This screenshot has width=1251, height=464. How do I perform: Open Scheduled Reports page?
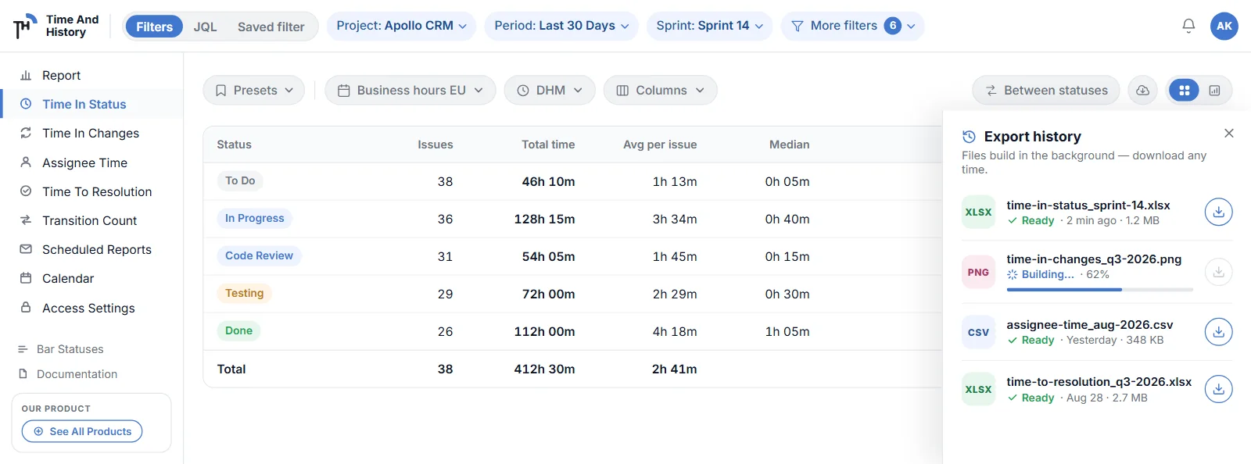(91, 249)
